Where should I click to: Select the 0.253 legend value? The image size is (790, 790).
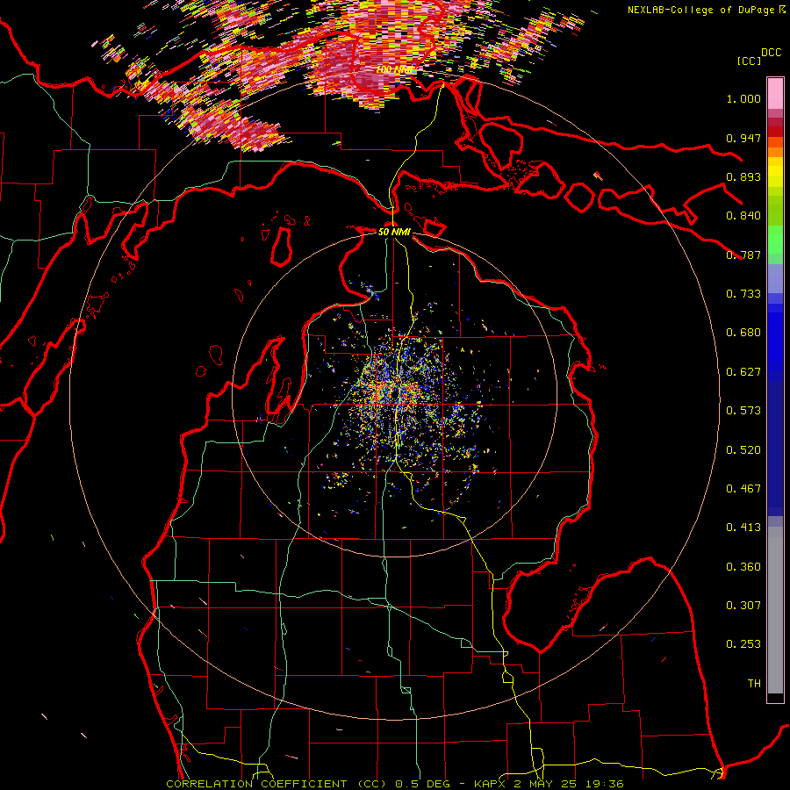point(743,644)
